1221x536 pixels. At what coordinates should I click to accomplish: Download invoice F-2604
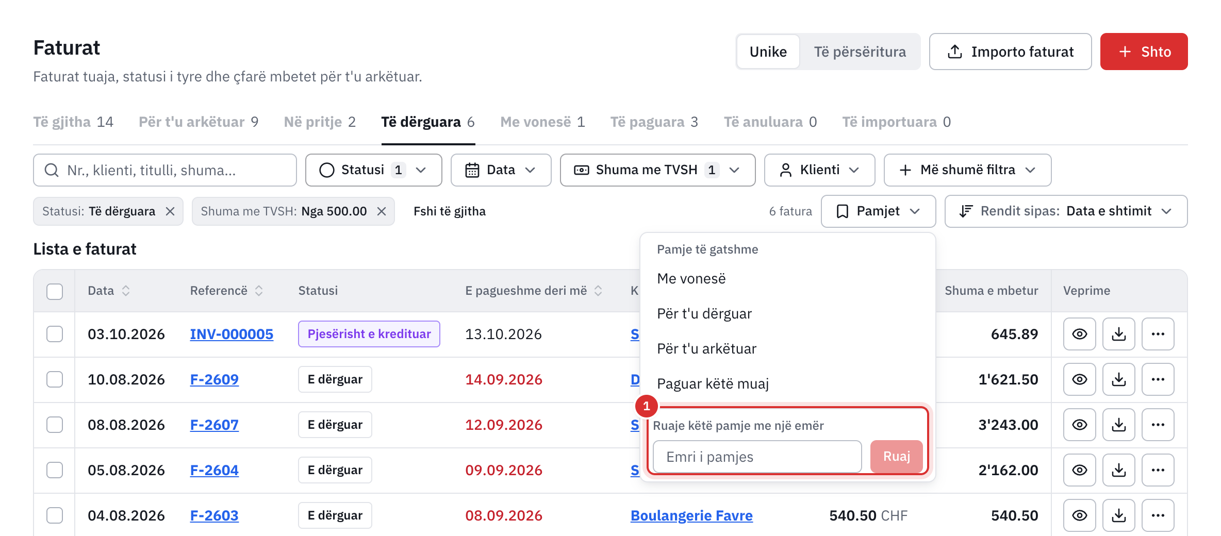coord(1118,470)
